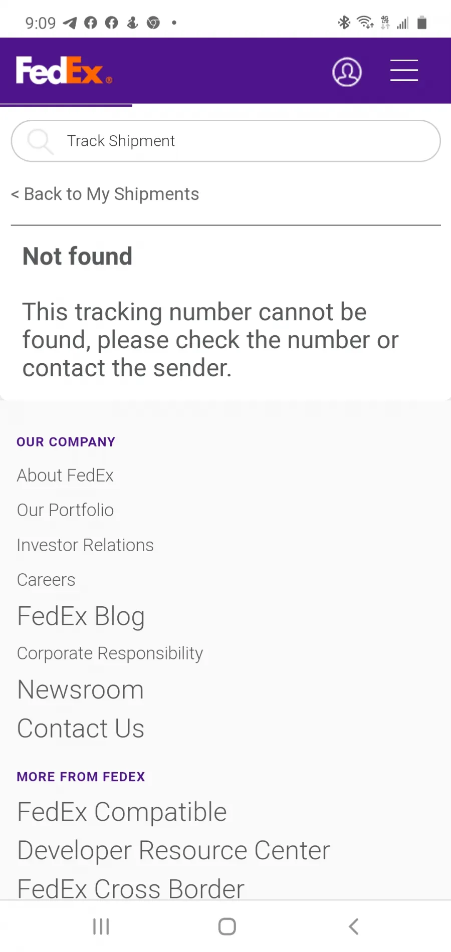Click the Track Shipment search field

point(225,141)
